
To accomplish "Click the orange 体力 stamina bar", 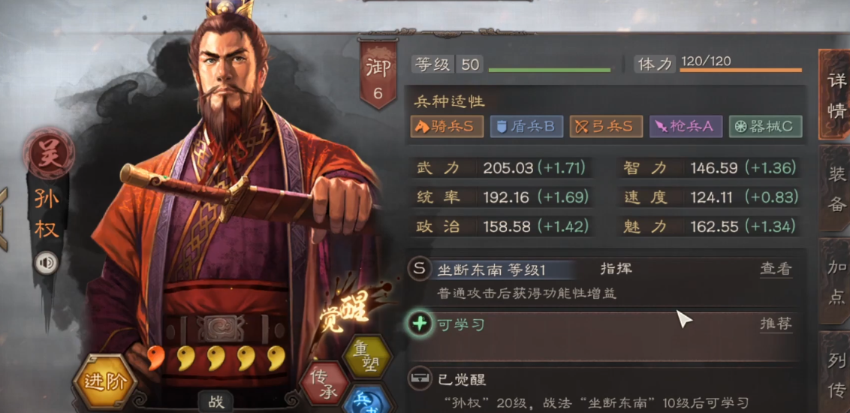I will [x=740, y=70].
